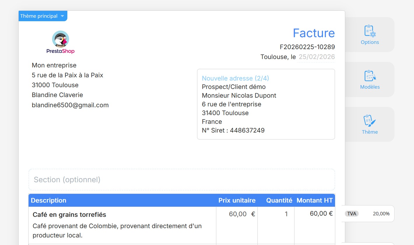The height and width of the screenshot is (245, 414).
Task: Change the quantity value 1
Action: pos(286,214)
